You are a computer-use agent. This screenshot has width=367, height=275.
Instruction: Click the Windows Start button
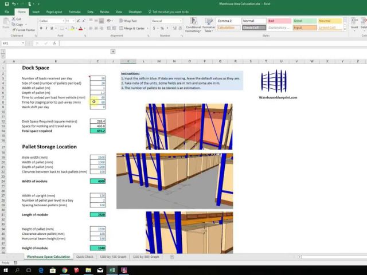[x=5, y=269]
